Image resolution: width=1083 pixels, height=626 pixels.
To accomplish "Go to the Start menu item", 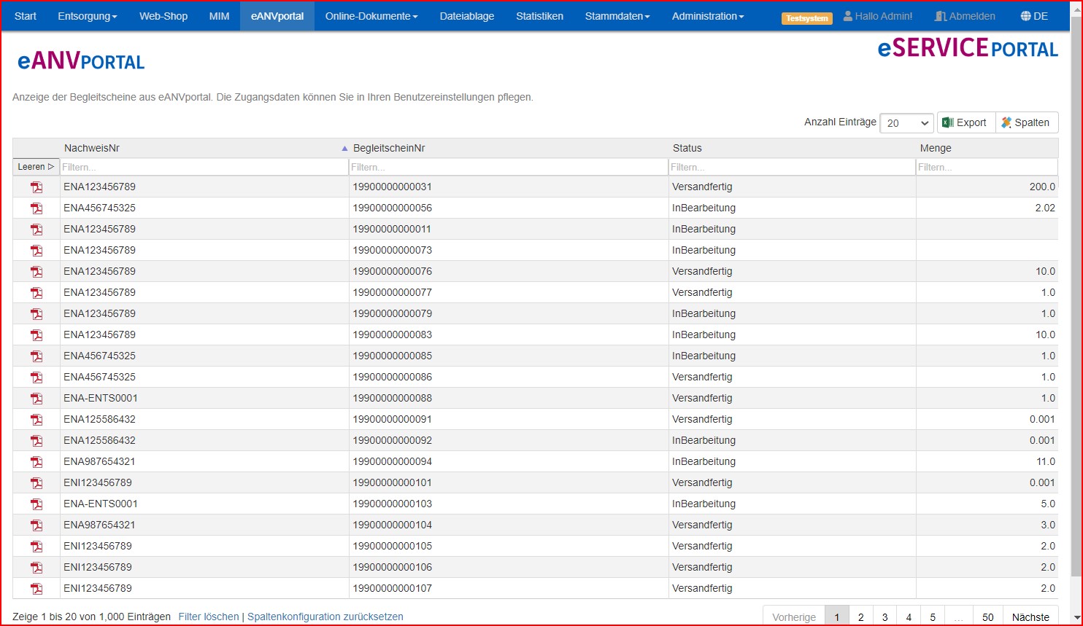I will [x=26, y=16].
